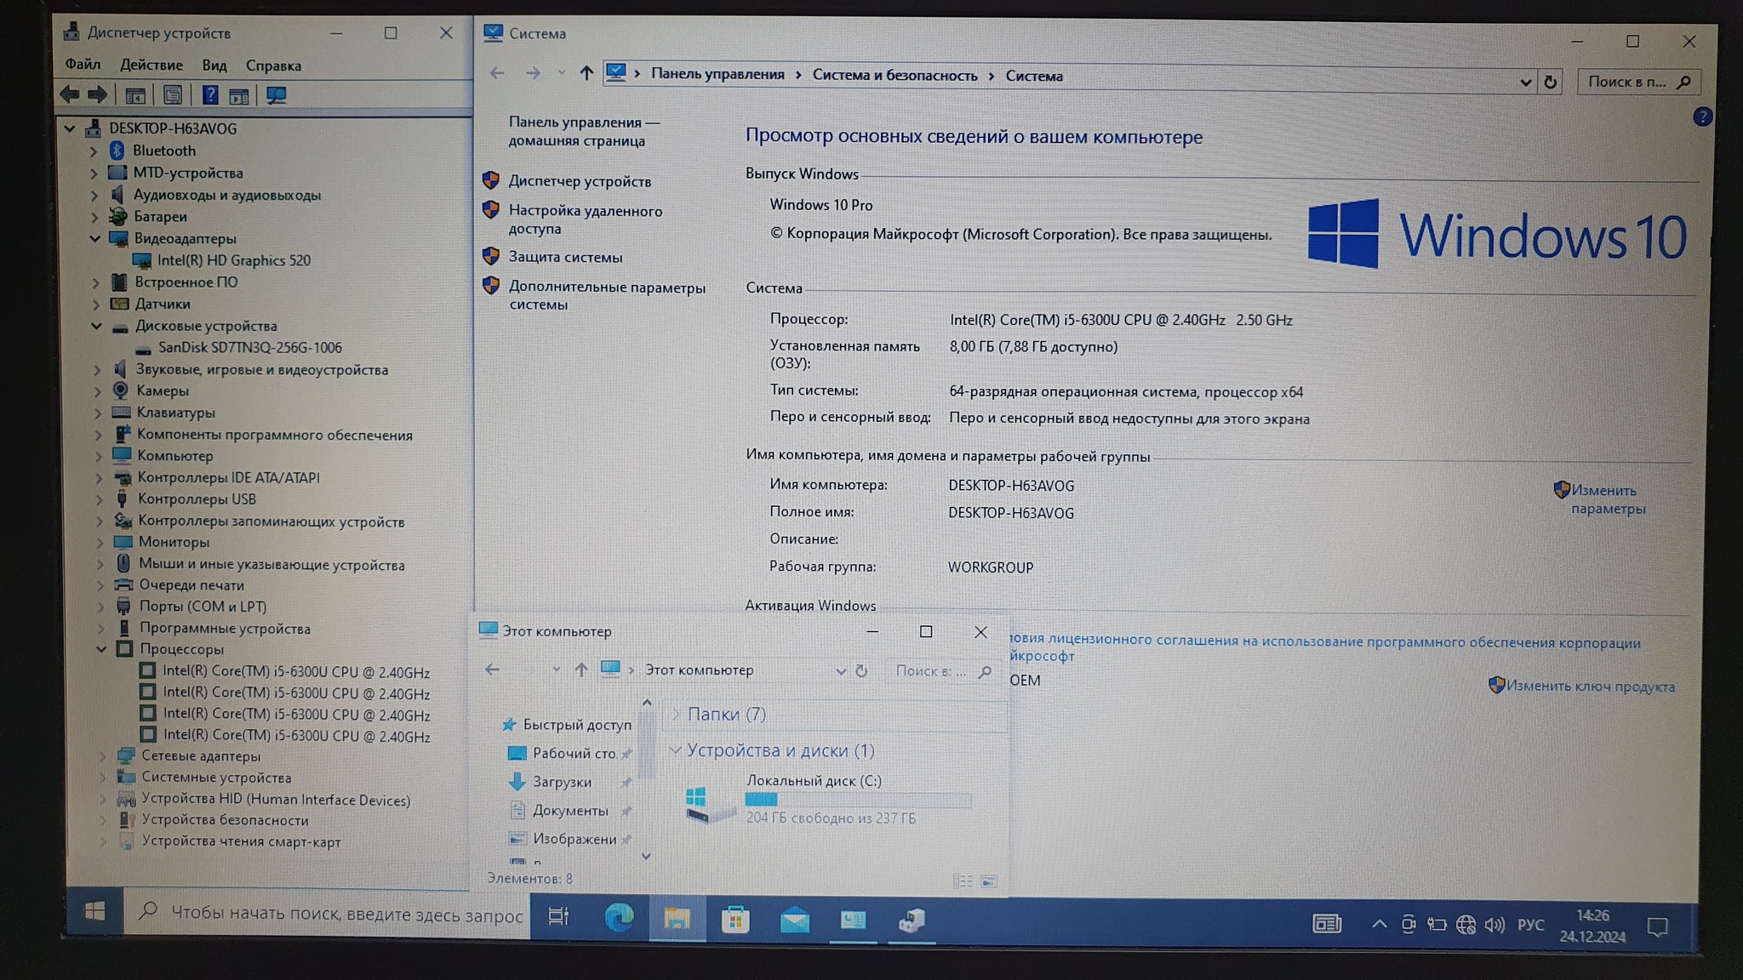Click the Device Manager help toolbar icon
Image resolution: width=1743 pixels, height=980 pixels.
point(210,95)
